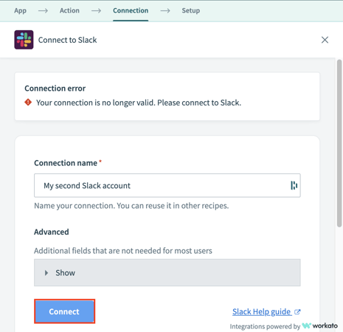
Task: Close the Connect to Slack panel
Action: (x=325, y=40)
